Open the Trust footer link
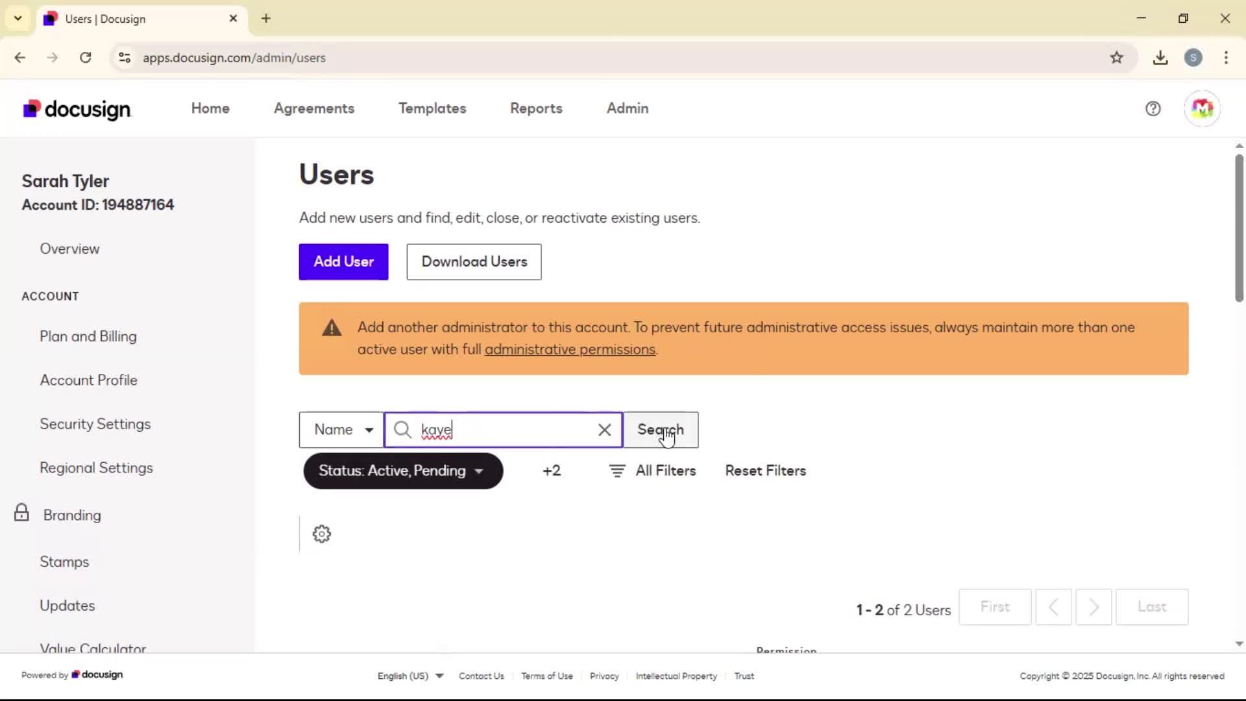This screenshot has width=1246, height=701. [x=744, y=676]
